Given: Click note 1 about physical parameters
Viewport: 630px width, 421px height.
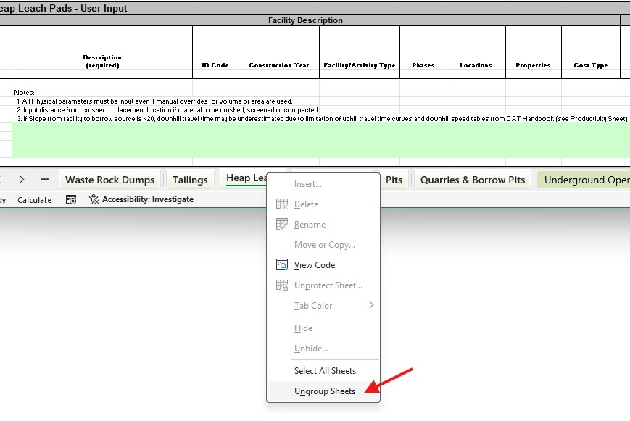Looking at the screenshot, I should [x=154, y=101].
